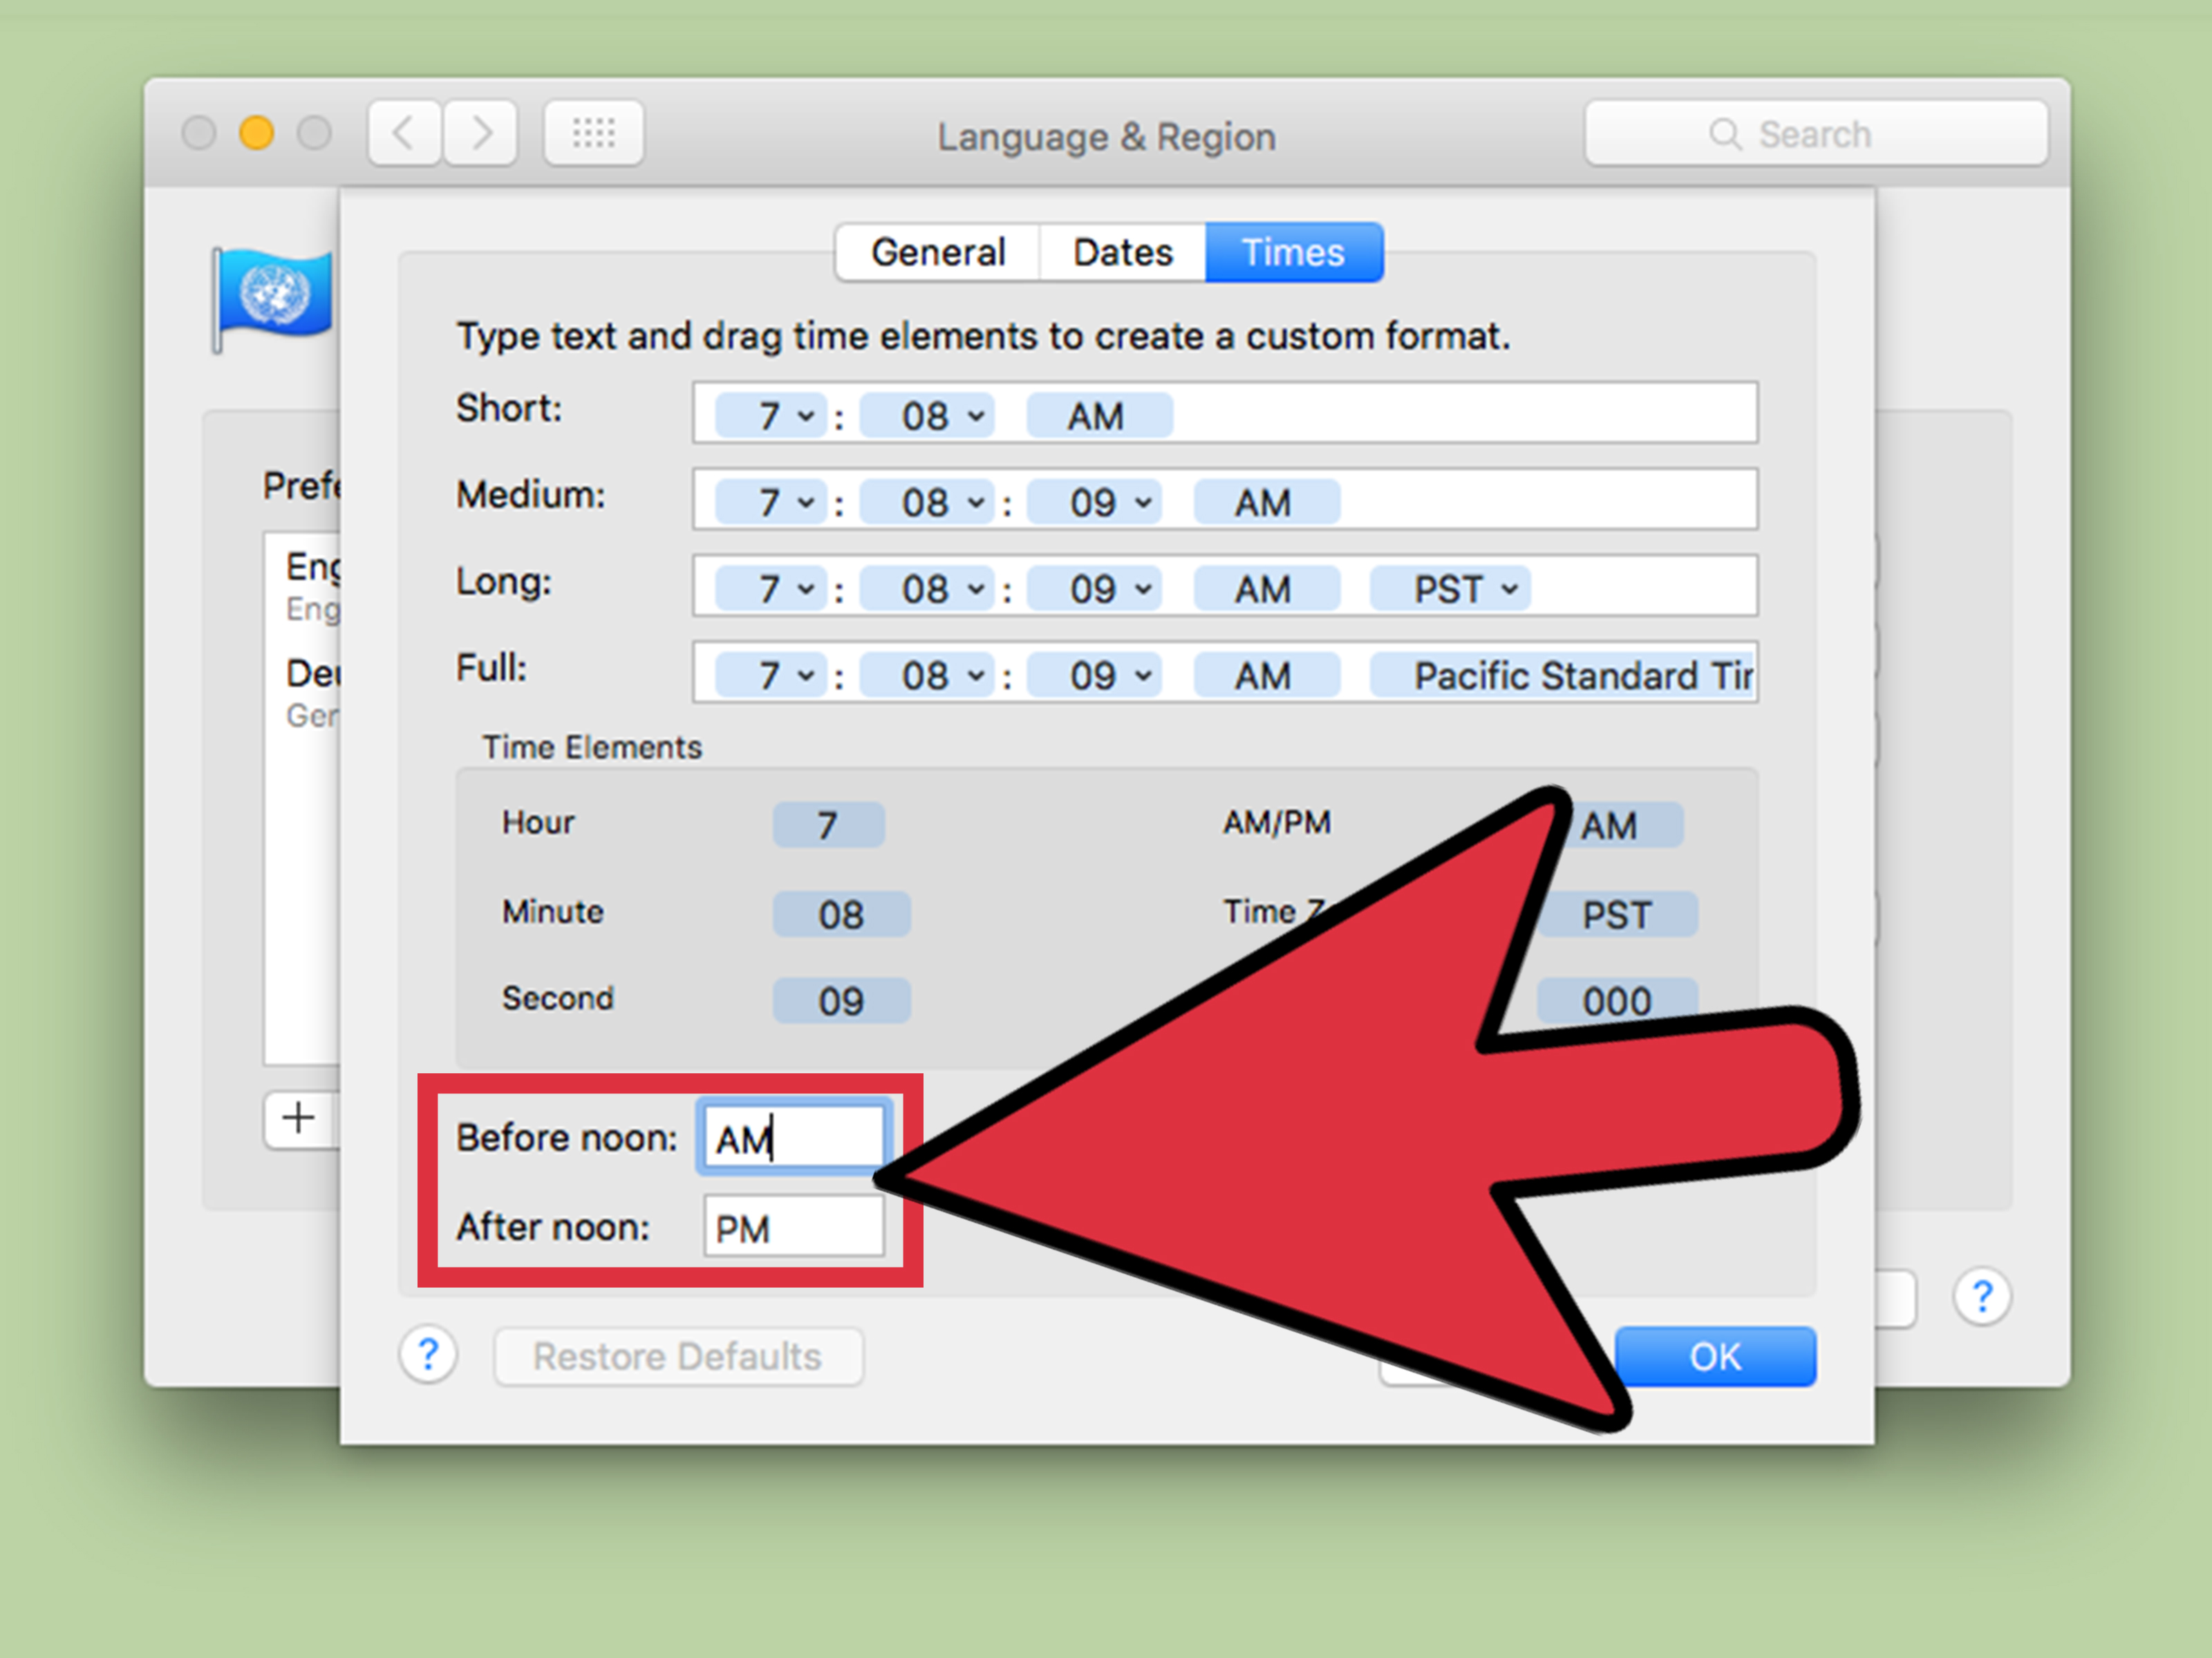Open hour dropdown in Full format
This screenshot has height=1658, width=2212.
pyautogui.click(x=771, y=675)
